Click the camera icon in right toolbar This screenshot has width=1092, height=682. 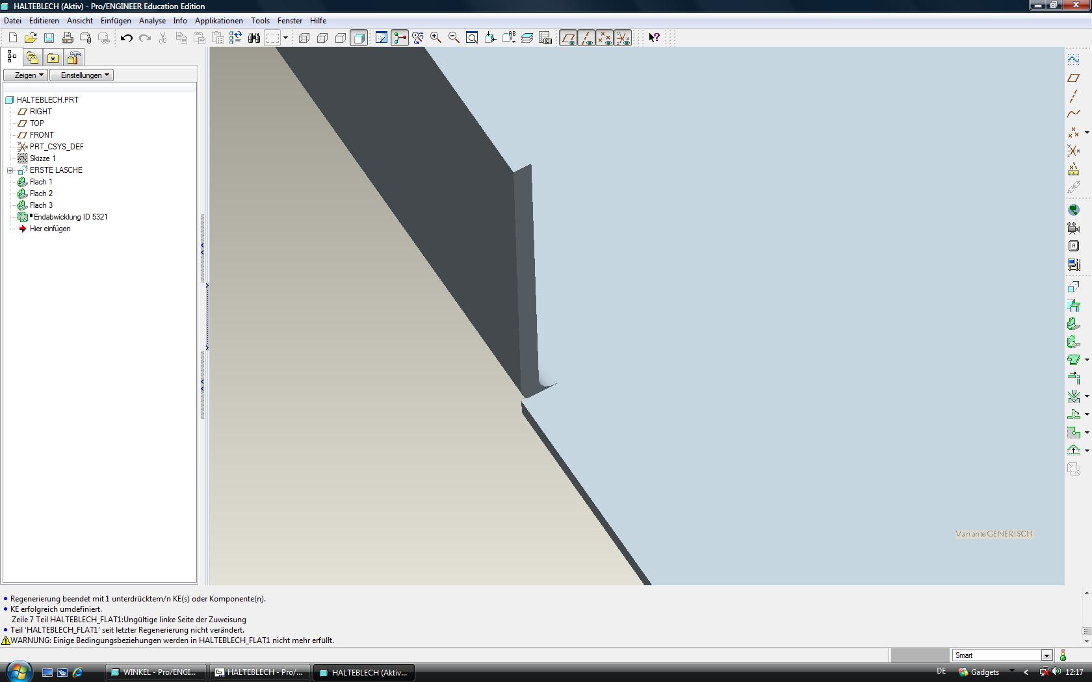click(1074, 228)
